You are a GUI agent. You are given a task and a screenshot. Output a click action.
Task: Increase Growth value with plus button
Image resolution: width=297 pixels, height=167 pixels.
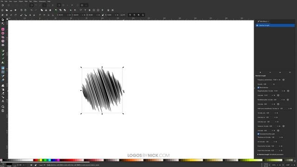click(274, 84)
